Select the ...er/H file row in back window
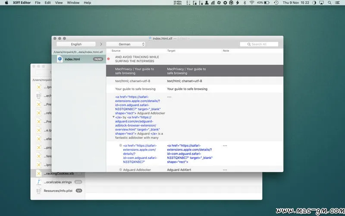 pyautogui.click(x=41, y=95)
